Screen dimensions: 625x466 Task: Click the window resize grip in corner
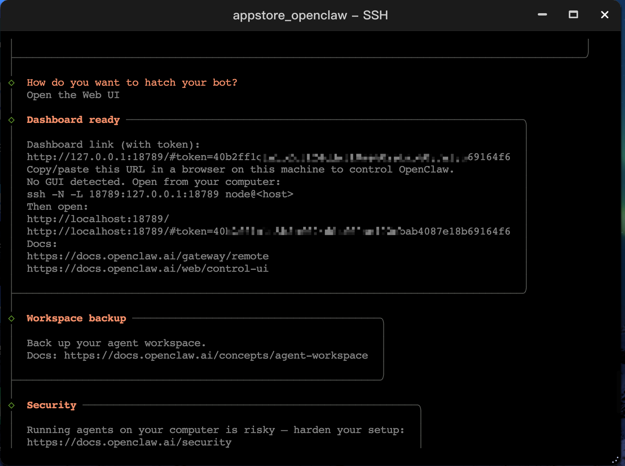coord(615,460)
